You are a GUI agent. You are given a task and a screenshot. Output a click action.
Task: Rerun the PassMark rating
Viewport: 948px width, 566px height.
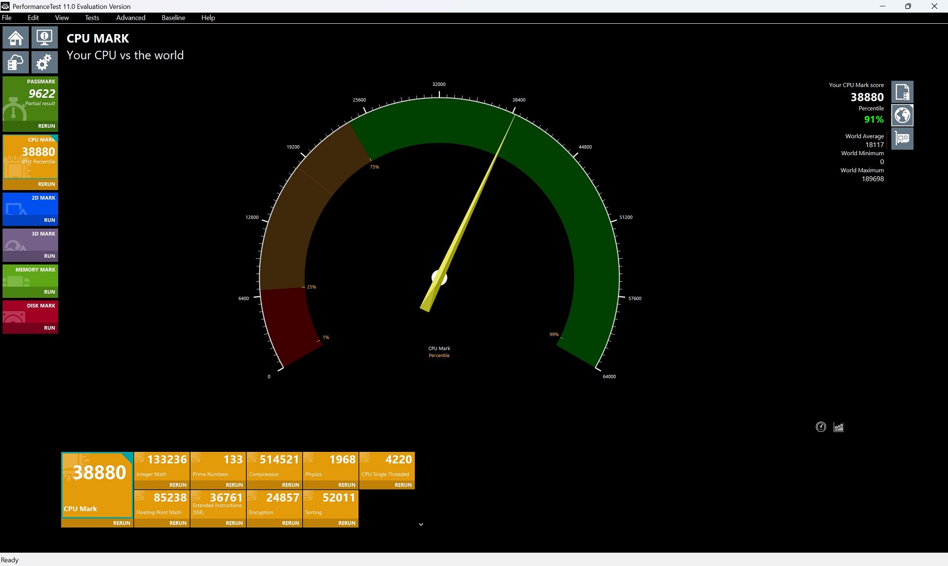pyautogui.click(x=46, y=126)
